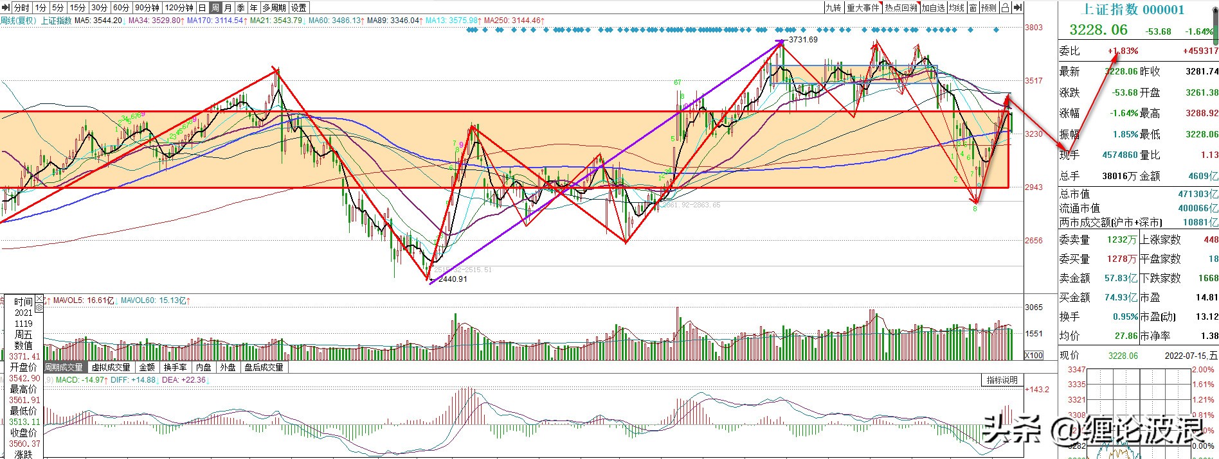Click the 总市值 471303亿 row
Screen dimensions: 1219x459
1138,194
